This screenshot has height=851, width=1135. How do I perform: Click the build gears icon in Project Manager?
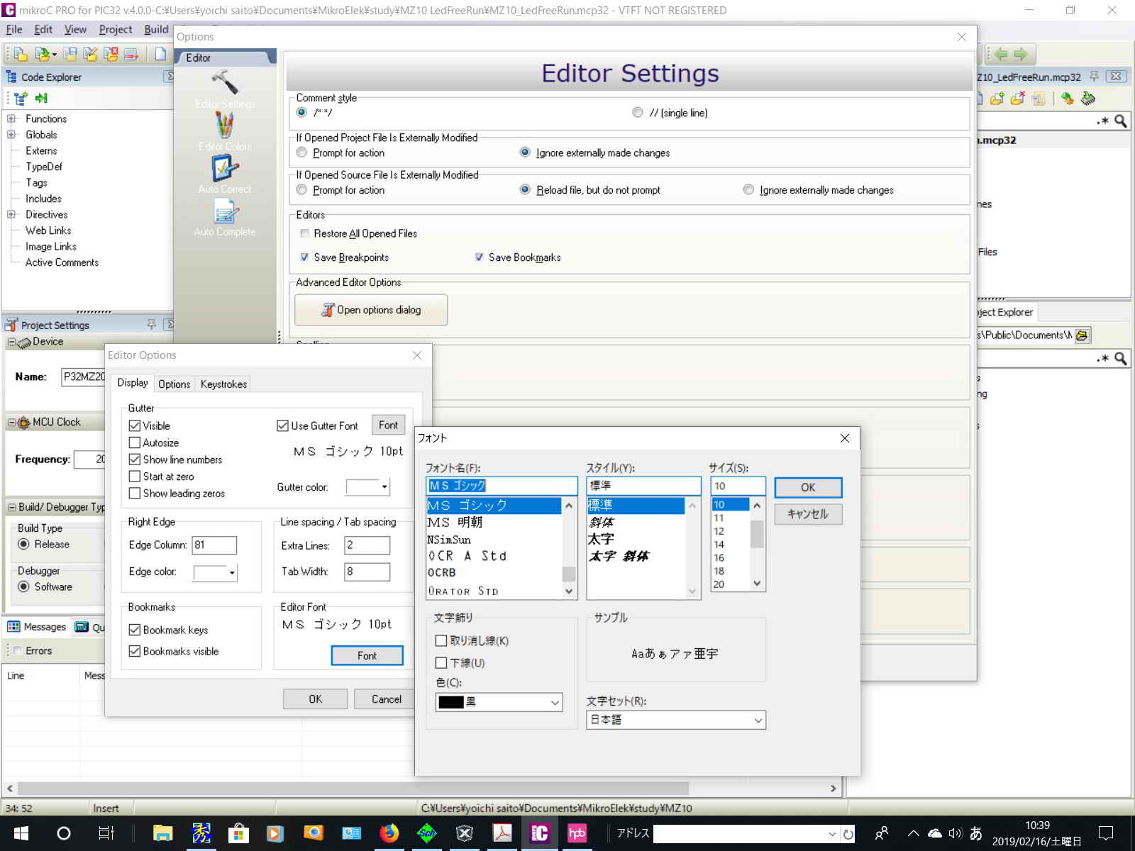[x=1068, y=99]
